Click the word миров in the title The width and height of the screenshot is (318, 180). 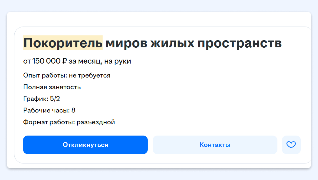(124, 43)
